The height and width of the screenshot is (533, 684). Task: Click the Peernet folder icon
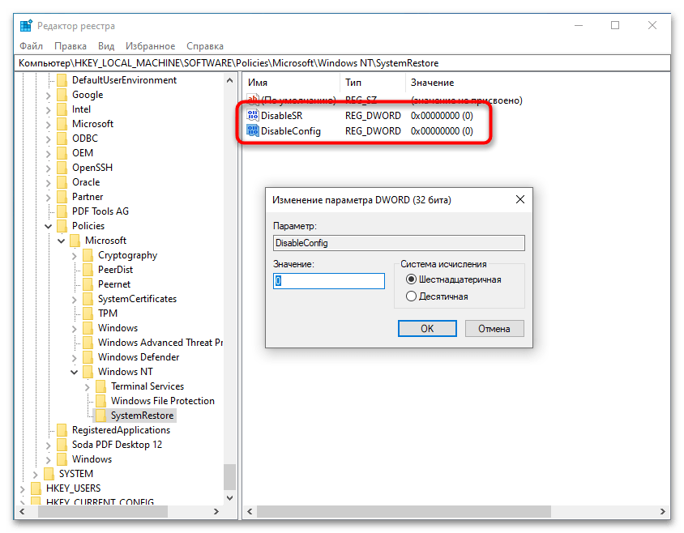pos(88,284)
